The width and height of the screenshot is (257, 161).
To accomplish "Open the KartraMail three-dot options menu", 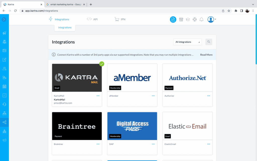I will [x=98, y=96].
